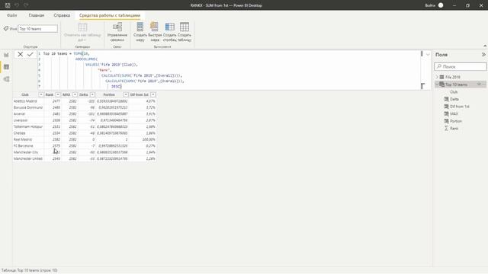Viewport: 488px width, 274px height.
Task: Click the Войти sign-in link
Action: (x=430, y=5)
